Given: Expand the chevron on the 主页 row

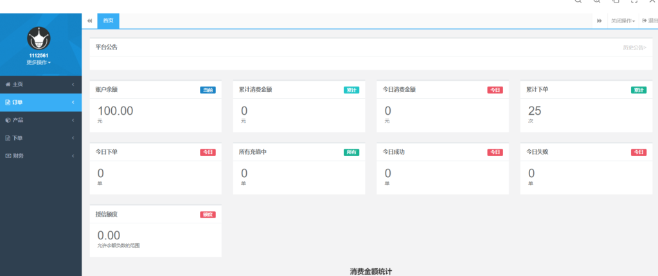Looking at the screenshot, I should pos(73,84).
